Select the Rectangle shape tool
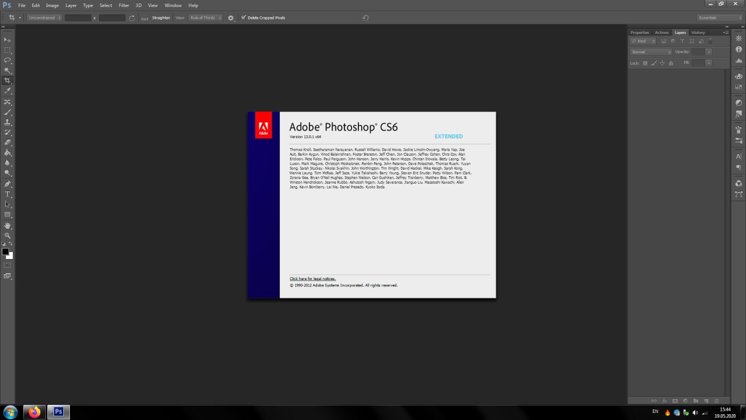 pos(8,215)
